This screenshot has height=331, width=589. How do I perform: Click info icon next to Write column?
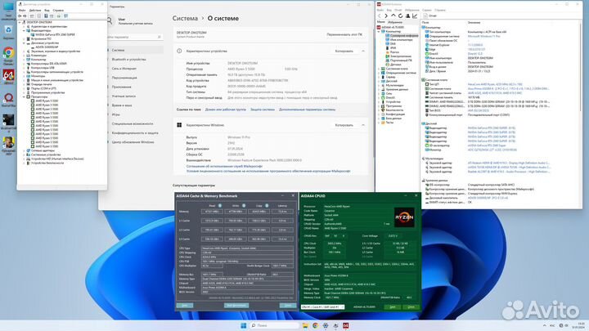(x=244, y=205)
